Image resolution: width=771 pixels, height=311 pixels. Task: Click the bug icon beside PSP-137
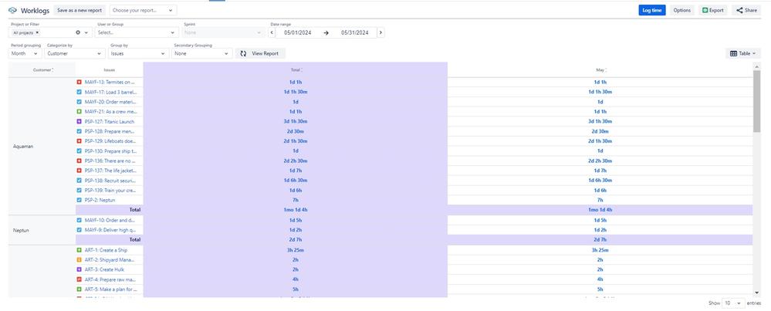click(x=79, y=171)
